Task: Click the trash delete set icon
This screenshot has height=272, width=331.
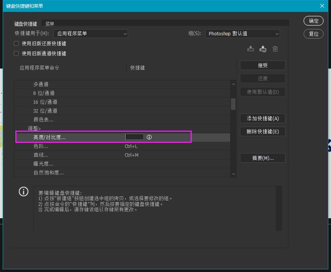Action: click(x=275, y=49)
